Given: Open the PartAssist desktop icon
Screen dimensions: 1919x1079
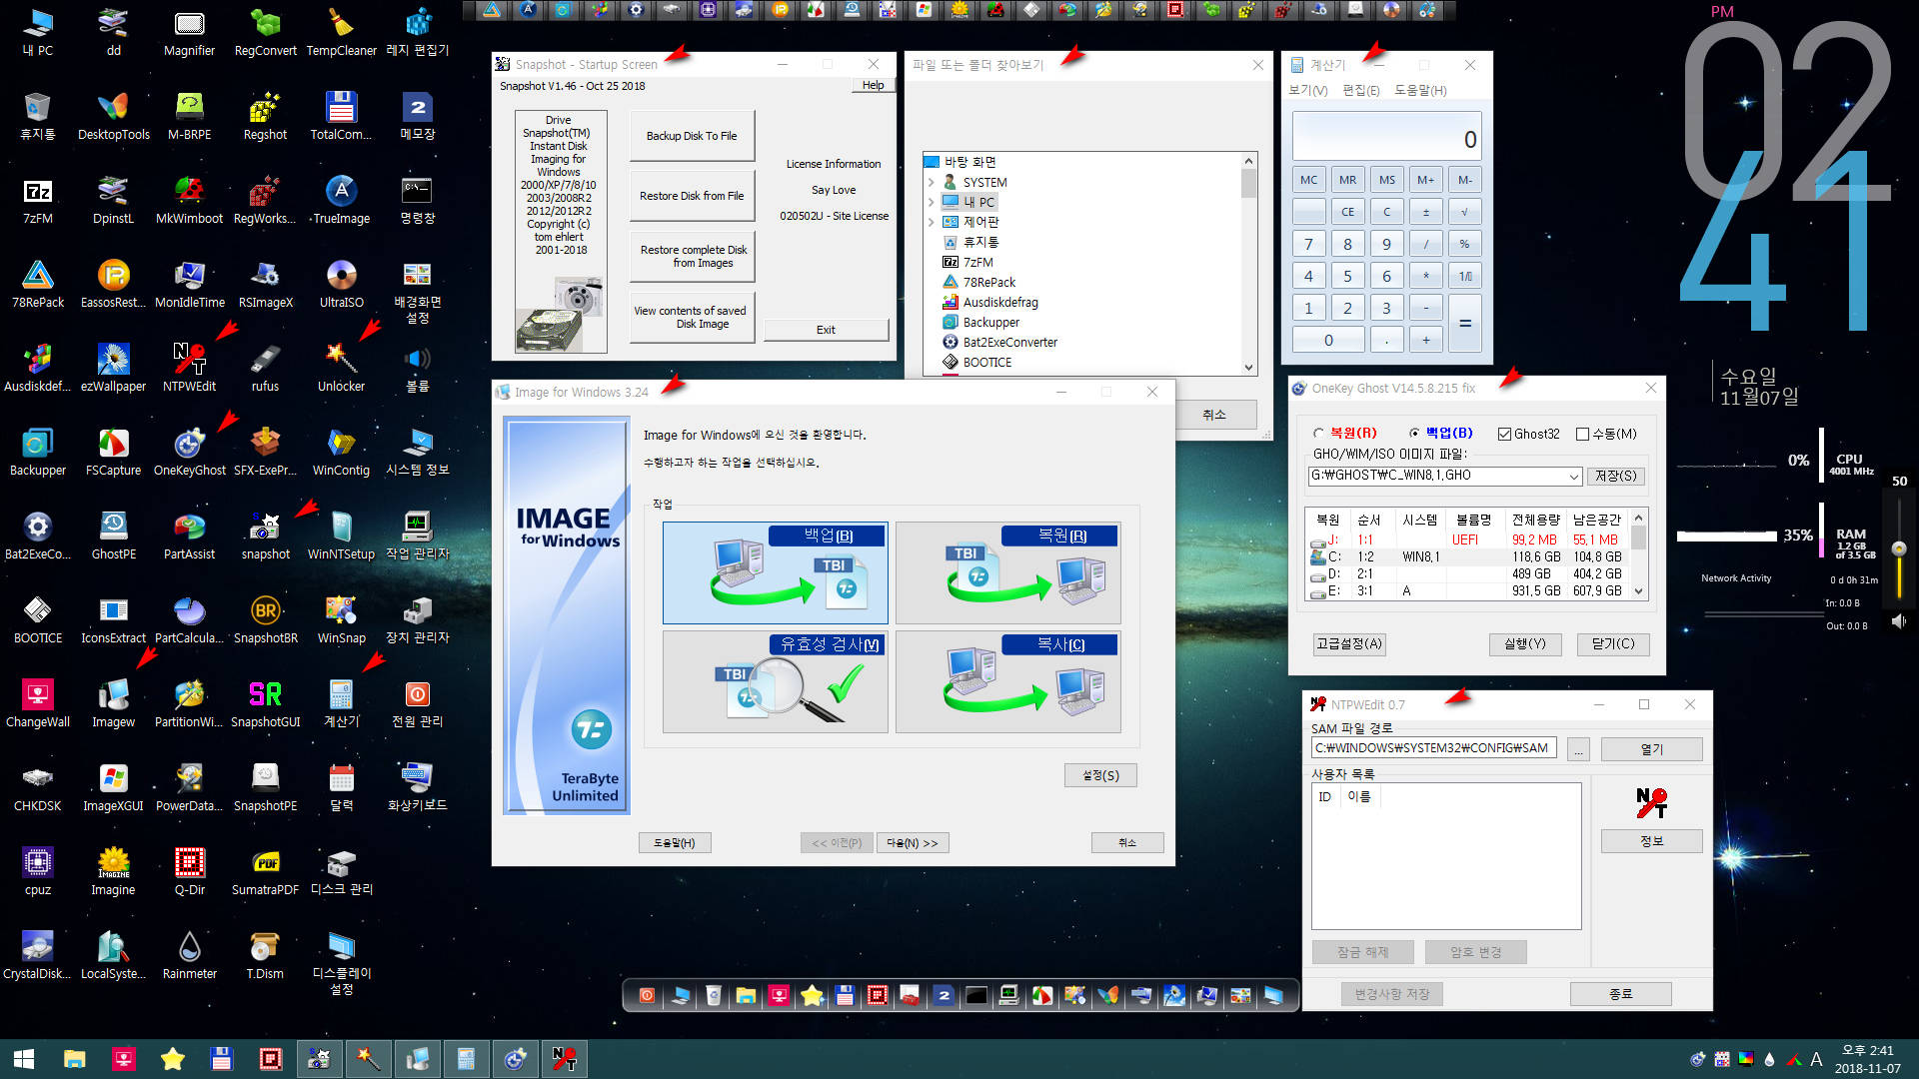Looking at the screenshot, I should click(189, 535).
